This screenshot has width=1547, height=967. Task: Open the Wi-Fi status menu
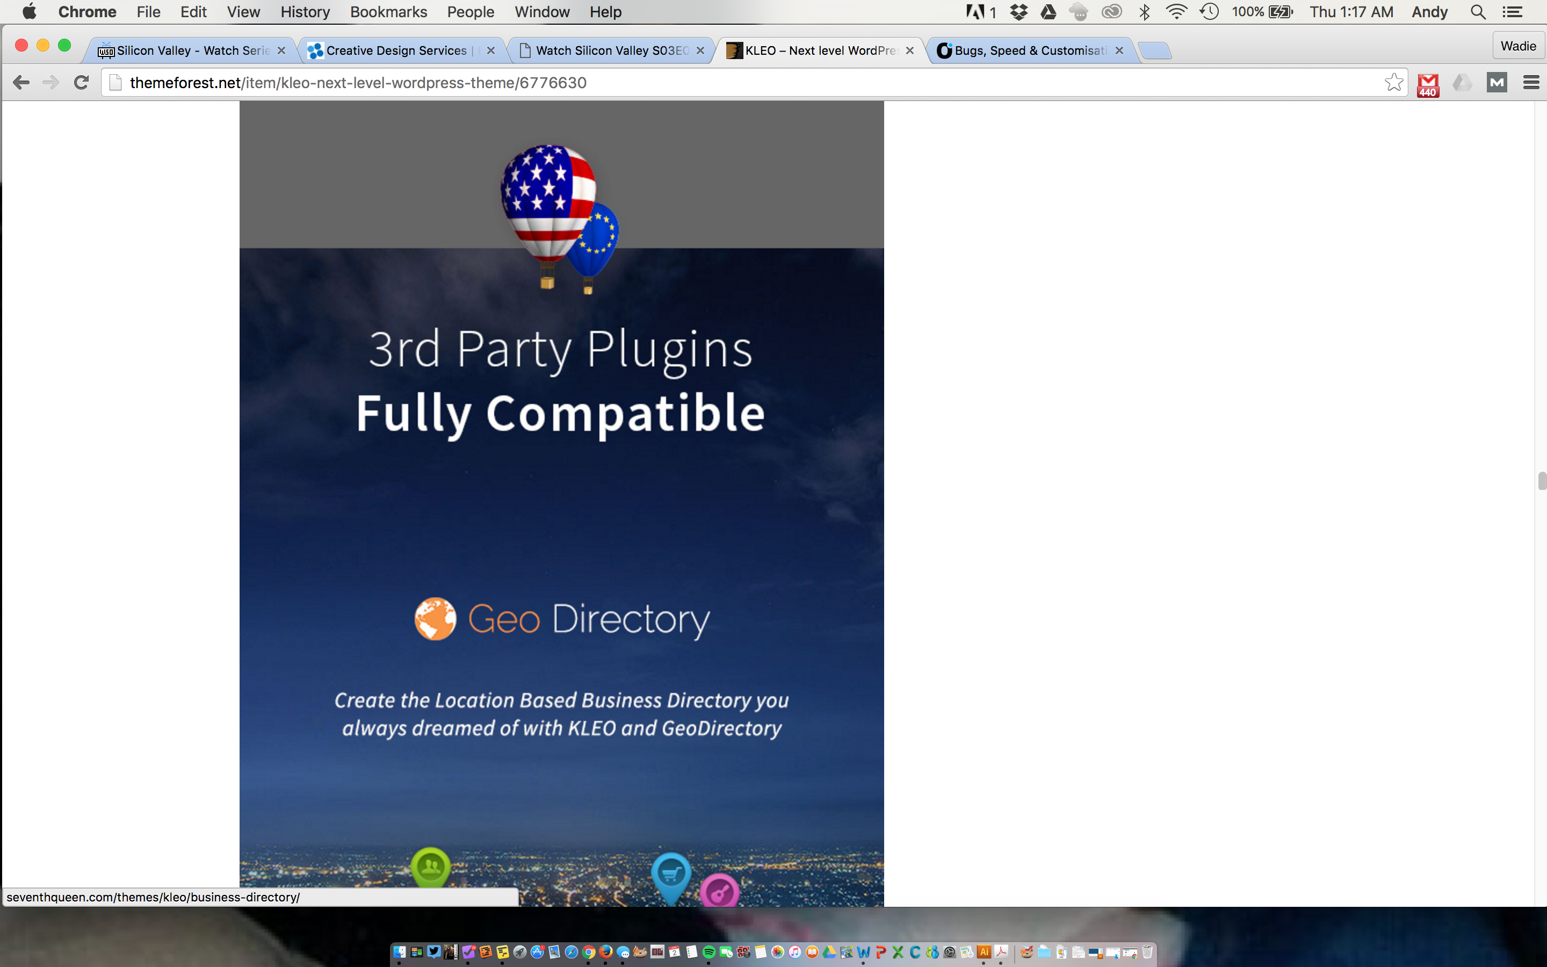pos(1176,11)
